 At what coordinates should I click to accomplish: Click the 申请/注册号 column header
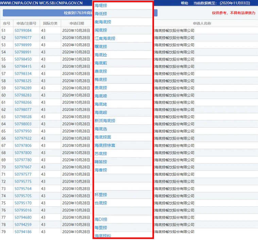[27, 23]
